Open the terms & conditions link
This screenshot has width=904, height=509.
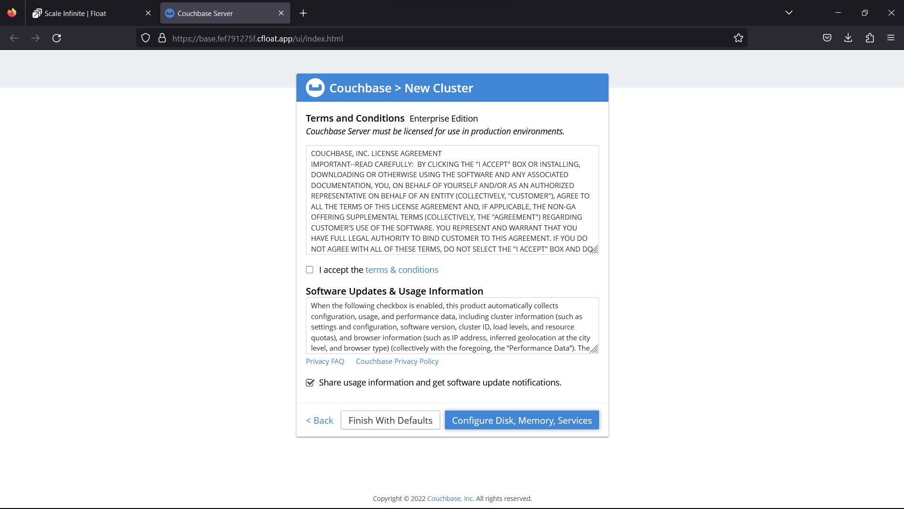pyautogui.click(x=402, y=270)
